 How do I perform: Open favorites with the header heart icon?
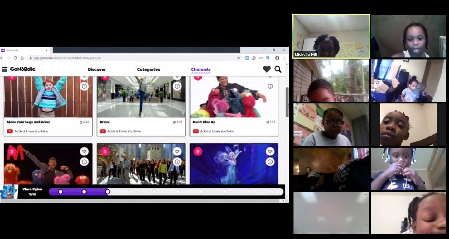267,69
